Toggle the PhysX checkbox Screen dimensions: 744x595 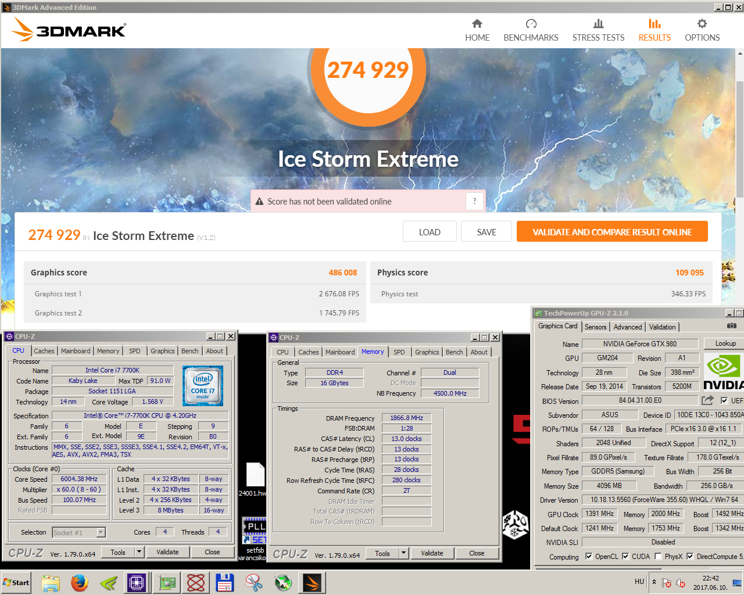point(658,556)
